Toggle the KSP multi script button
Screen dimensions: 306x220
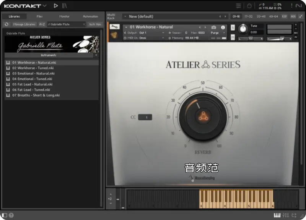point(284,16)
